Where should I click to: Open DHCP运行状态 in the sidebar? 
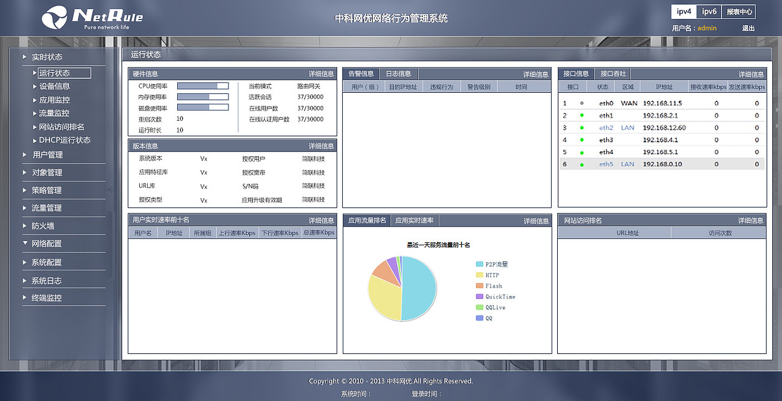[x=65, y=140]
